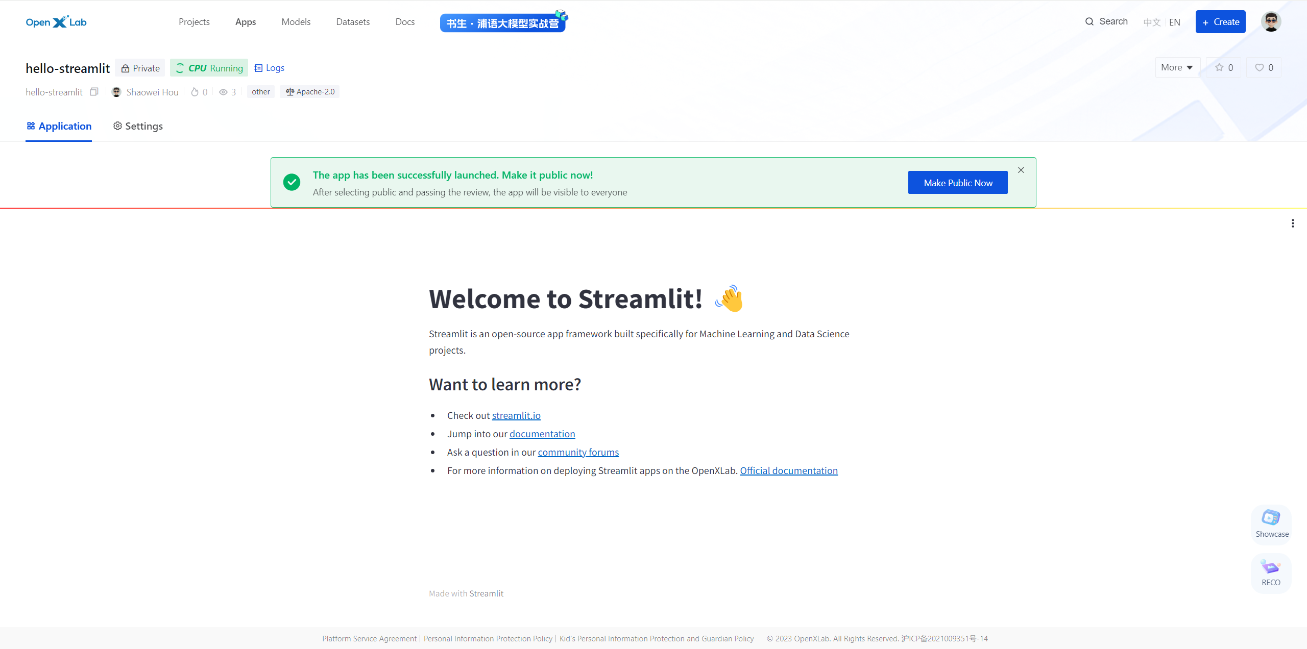The image size is (1307, 649).
Task: Open Kid's Personal Information Protection policy link
Action: (657, 639)
